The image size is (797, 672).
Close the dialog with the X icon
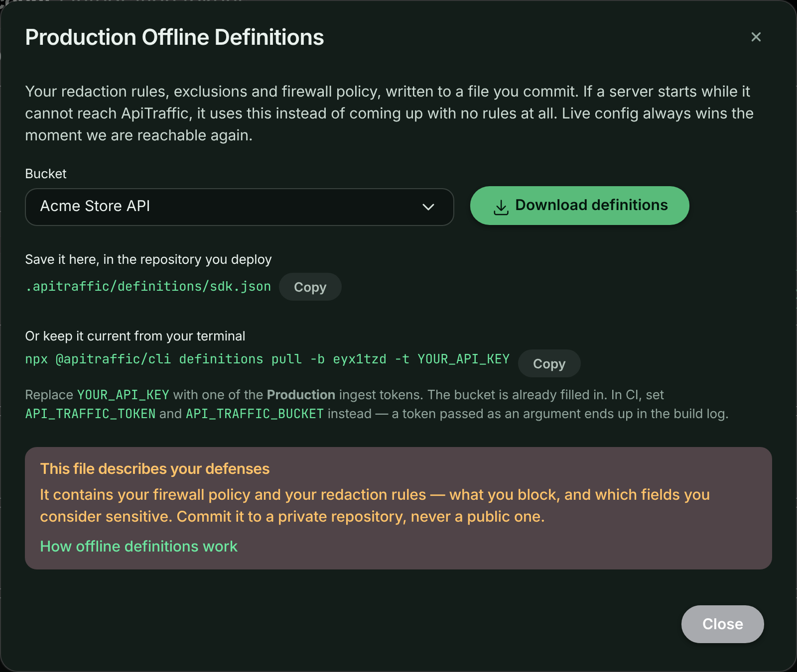[756, 37]
